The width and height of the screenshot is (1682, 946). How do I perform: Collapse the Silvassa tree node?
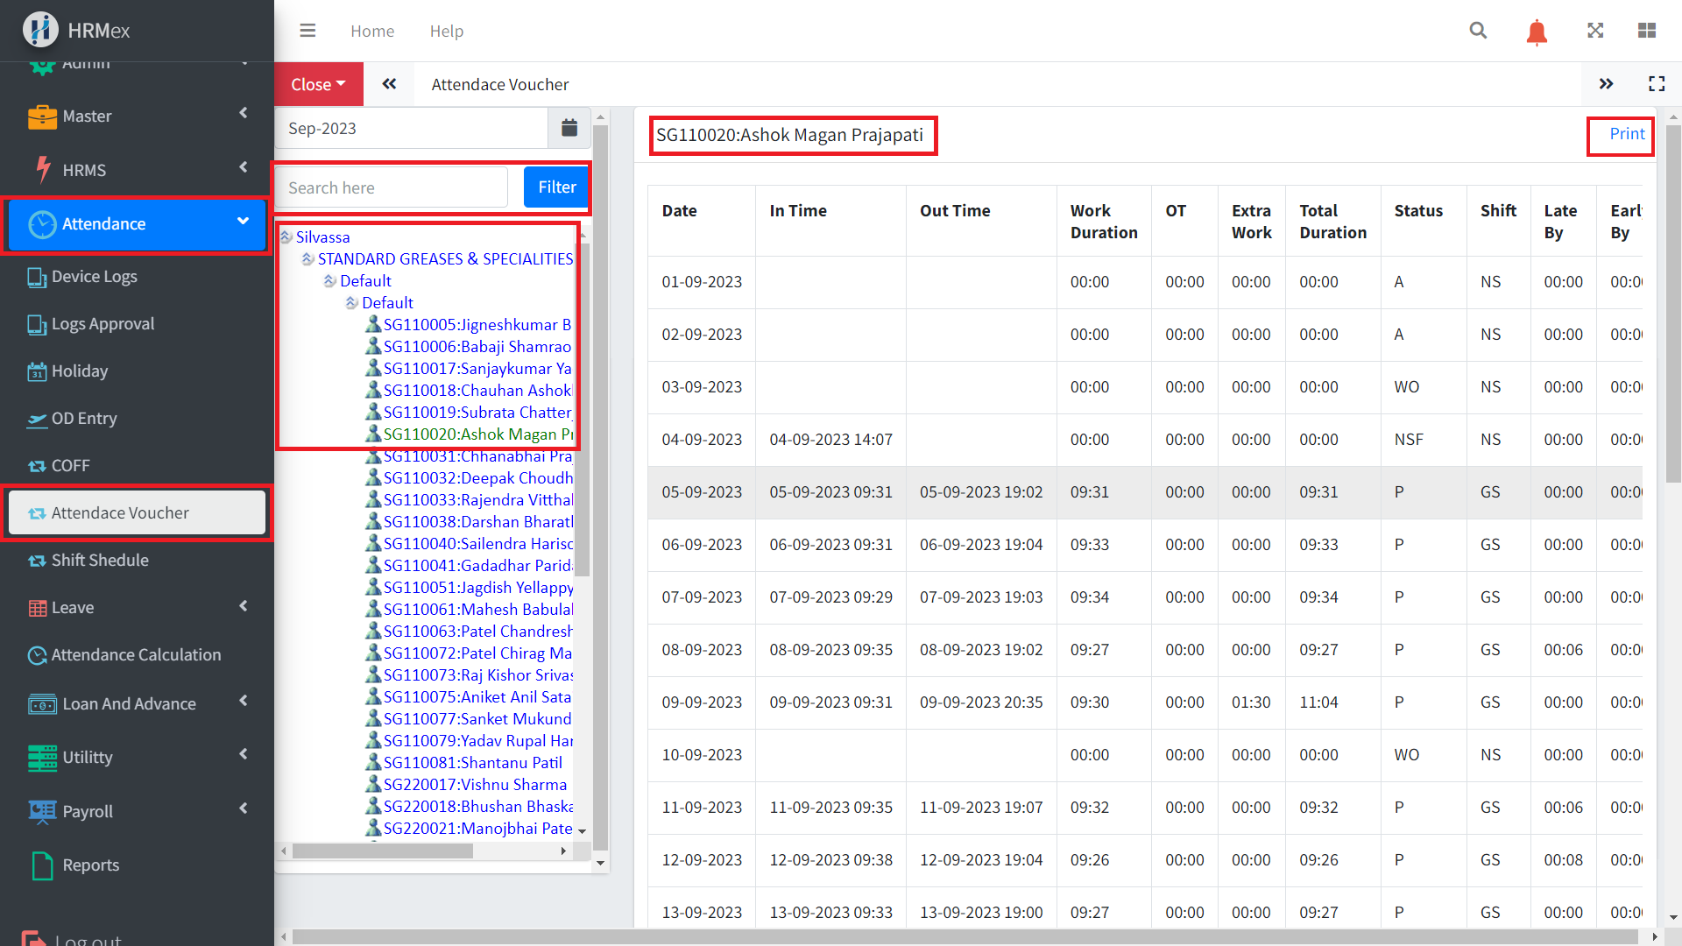click(x=286, y=237)
